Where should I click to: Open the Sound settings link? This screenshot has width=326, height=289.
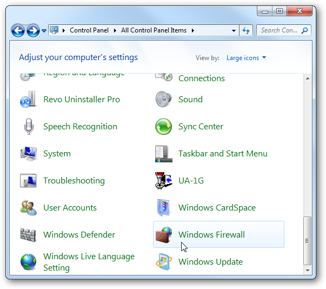tap(190, 100)
